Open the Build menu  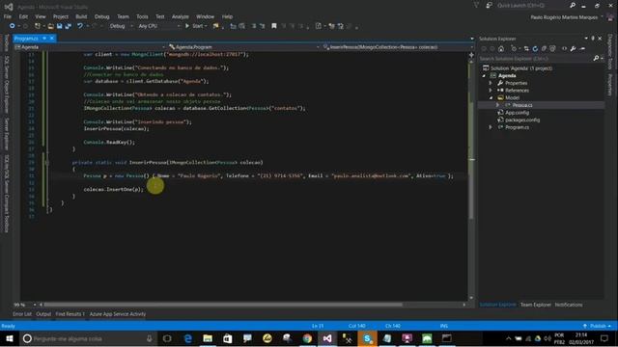[x=81, y=16]
